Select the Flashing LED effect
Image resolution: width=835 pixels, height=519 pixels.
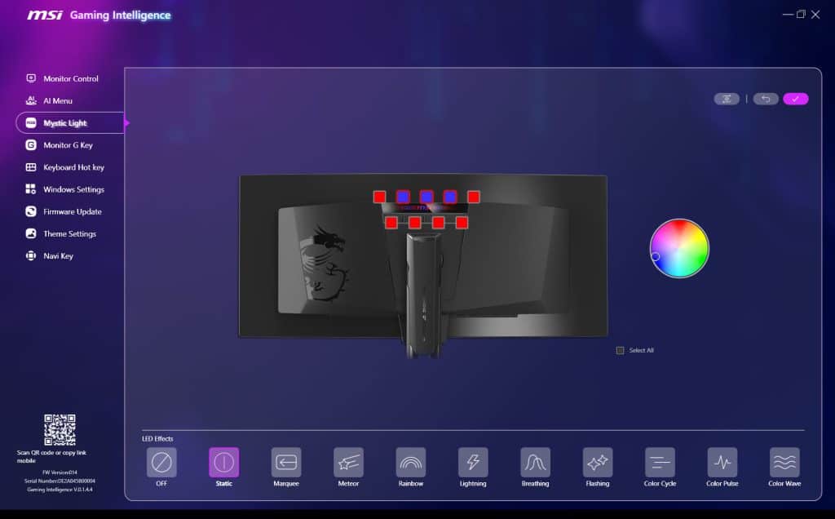pos(597,463)
